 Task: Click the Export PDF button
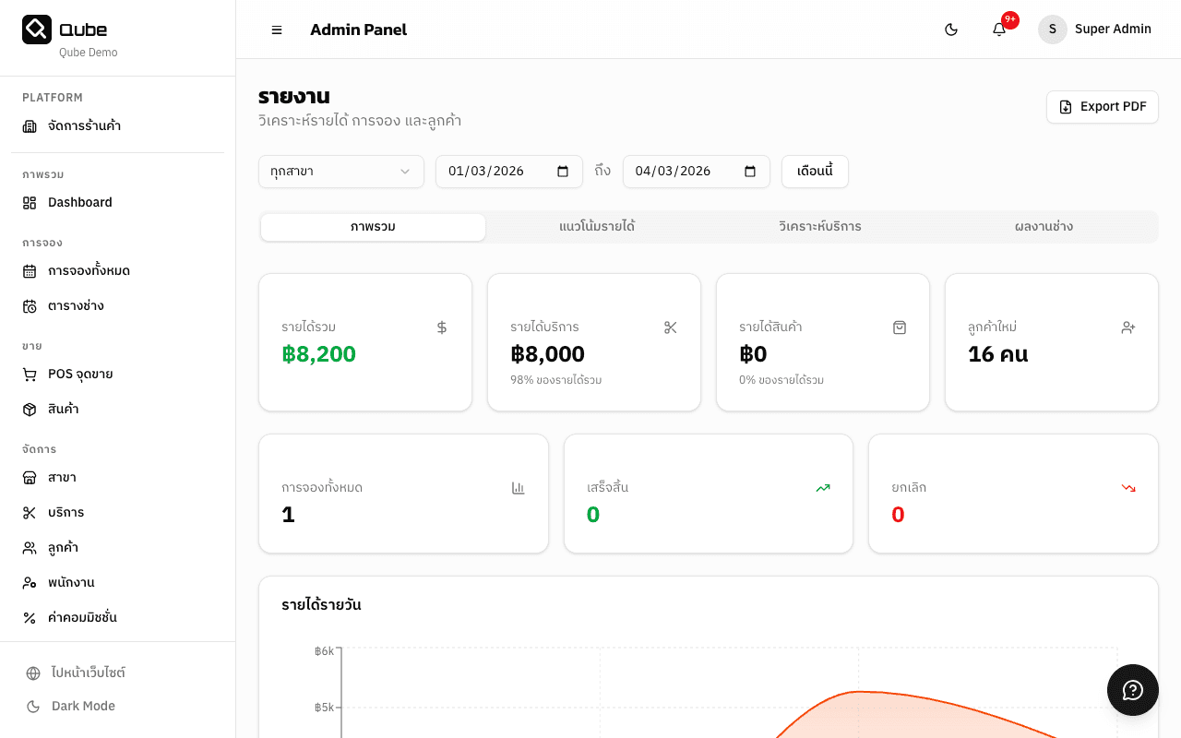(x=1102, y=107)
